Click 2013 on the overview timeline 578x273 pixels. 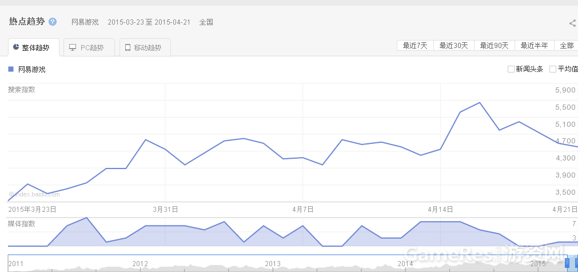(x=273, y=264)
